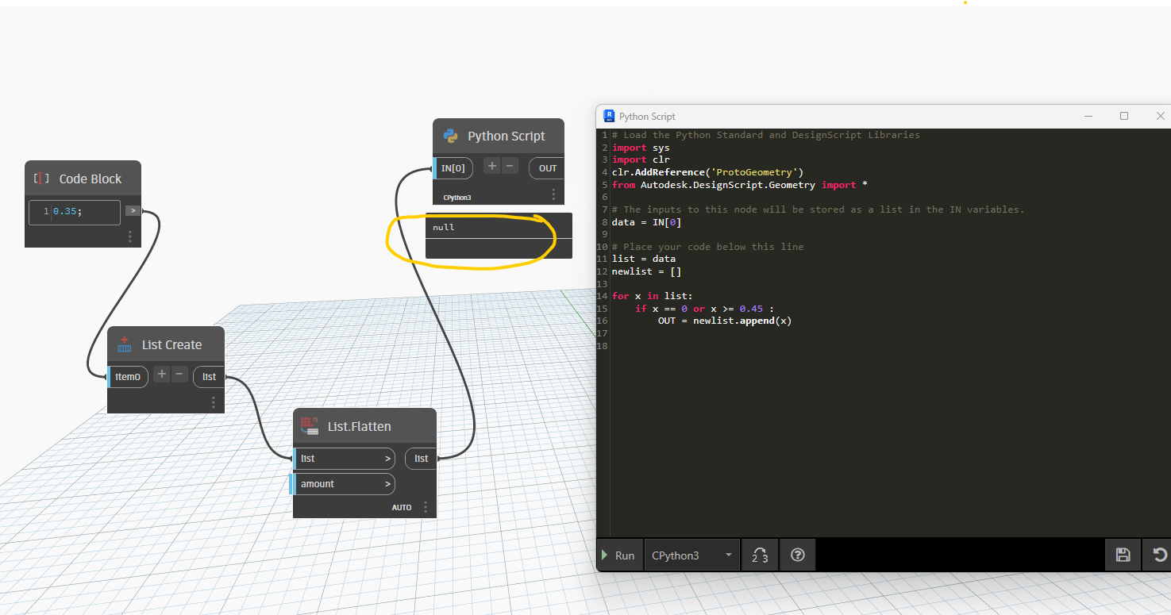1171x615 pixels.
Task: Click the 'newlist = []' code line
Action: [x=646, y=271]
